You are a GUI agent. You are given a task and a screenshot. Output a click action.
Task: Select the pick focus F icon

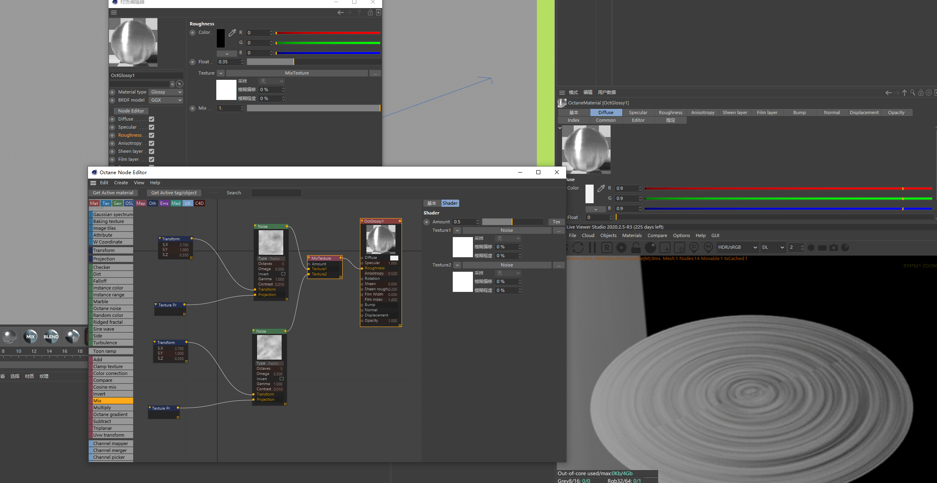click(x=694, y=247)
